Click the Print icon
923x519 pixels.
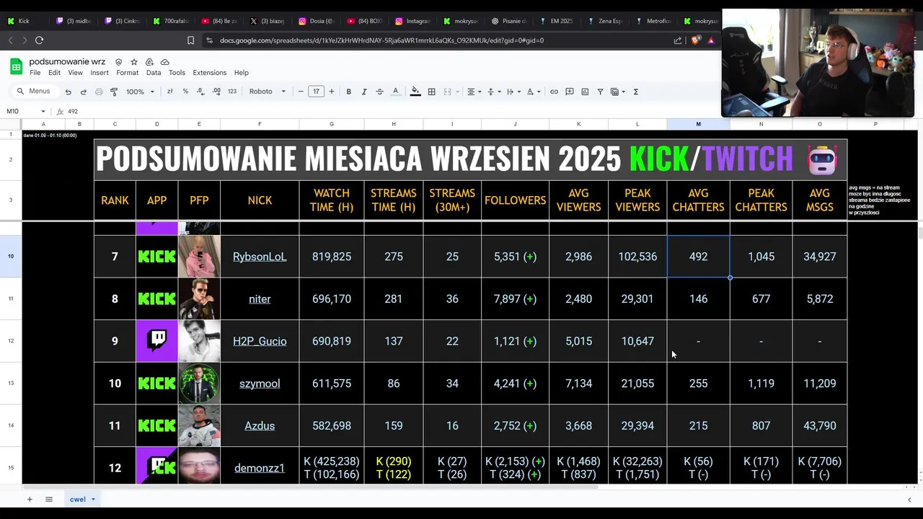[99, 92]
